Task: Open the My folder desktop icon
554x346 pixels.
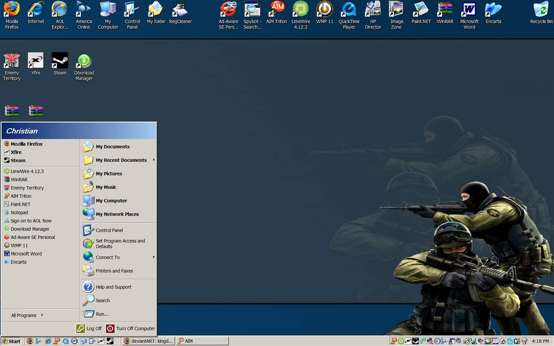Action: click(156, 13)
